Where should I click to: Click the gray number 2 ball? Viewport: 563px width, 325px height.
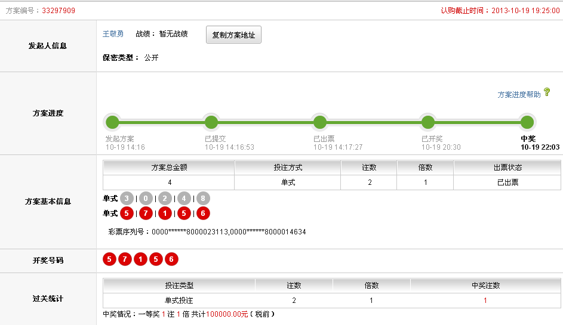(165, 199)
